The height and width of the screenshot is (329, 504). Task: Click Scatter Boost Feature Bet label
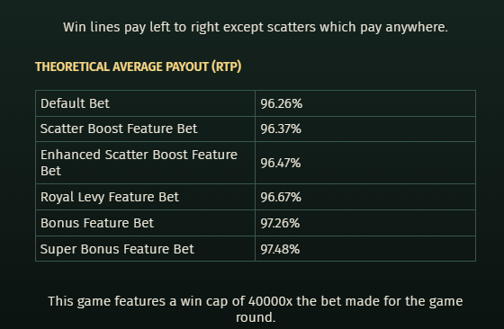[x=119, y=129]
